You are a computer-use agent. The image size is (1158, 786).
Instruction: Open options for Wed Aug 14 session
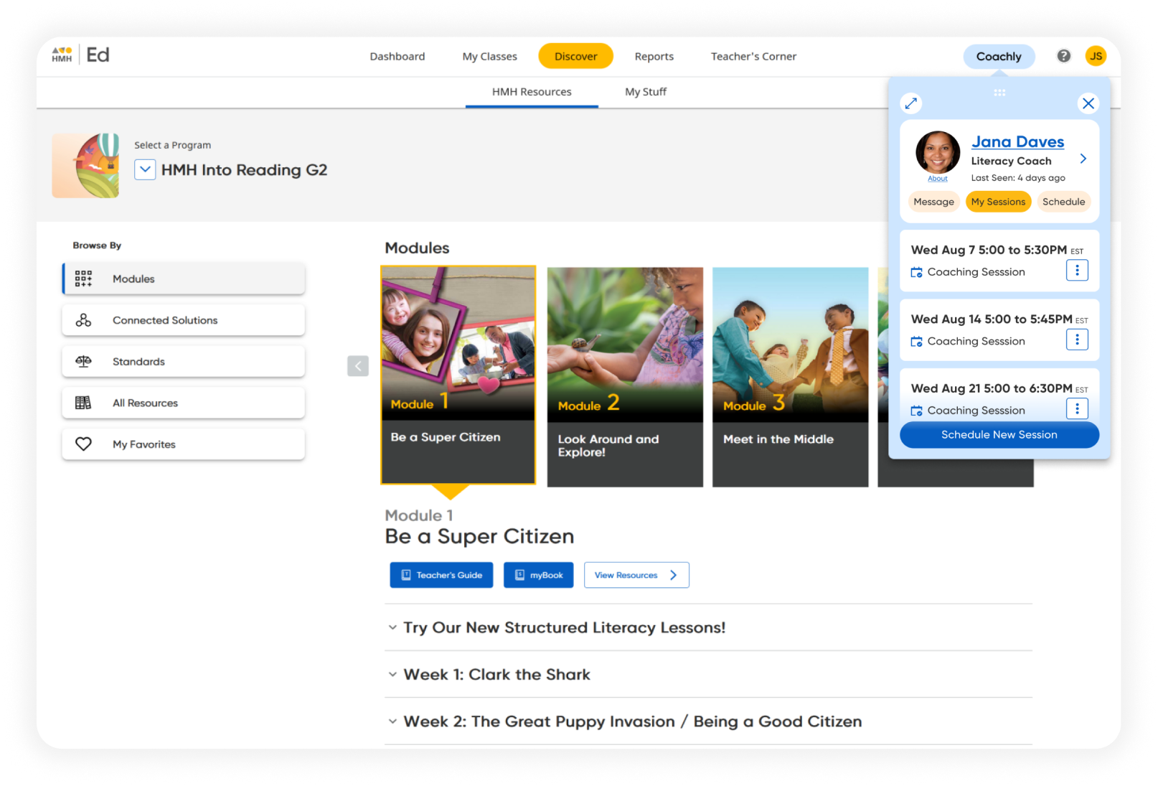[1077, 340]
